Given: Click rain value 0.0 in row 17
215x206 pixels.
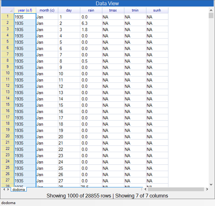Looking at the screenshot, I should (x=91, y=117).
